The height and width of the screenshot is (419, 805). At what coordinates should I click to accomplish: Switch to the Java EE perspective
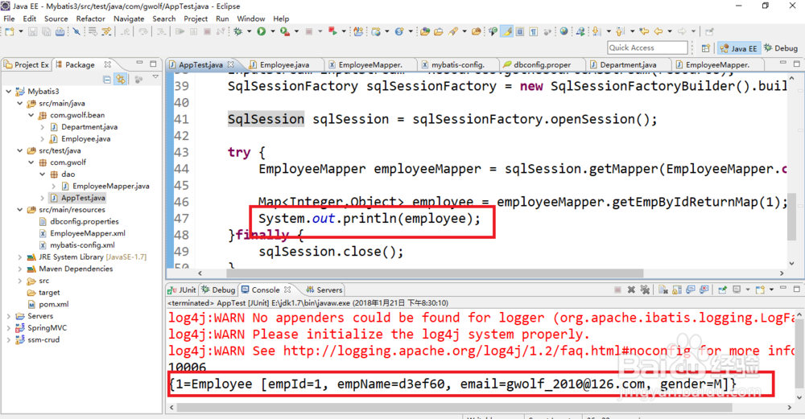(738, 48)
